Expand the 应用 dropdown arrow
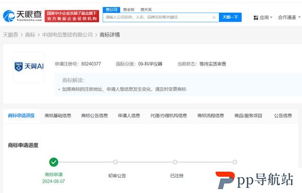 271,17
